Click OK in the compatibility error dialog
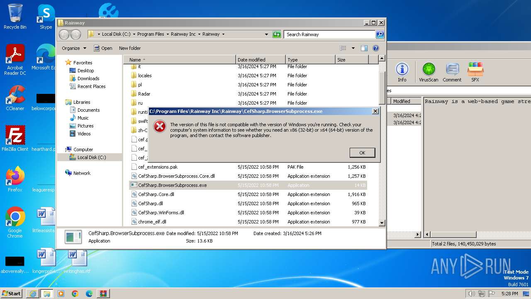This screenshot has width=531, height=299. [x=362, y=153]
